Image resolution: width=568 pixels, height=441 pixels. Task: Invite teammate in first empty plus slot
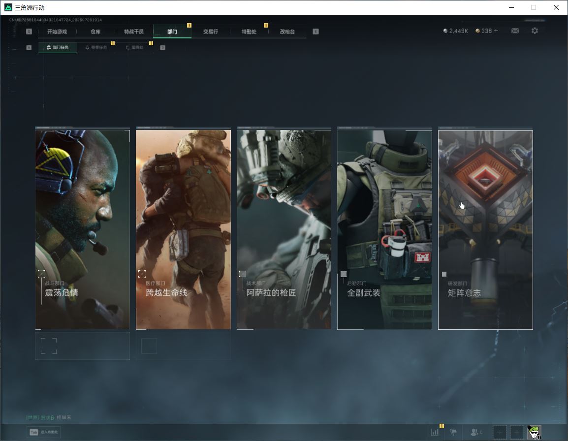point(500,432)
